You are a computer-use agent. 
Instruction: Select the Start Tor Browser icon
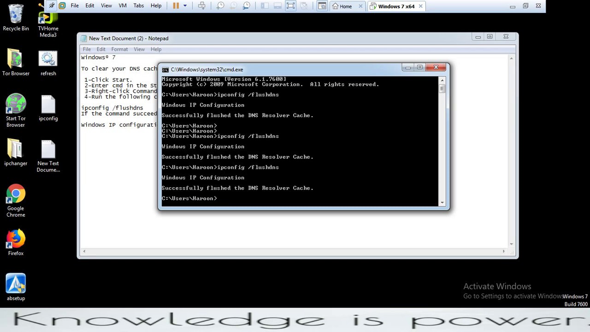tap(16, 111)
